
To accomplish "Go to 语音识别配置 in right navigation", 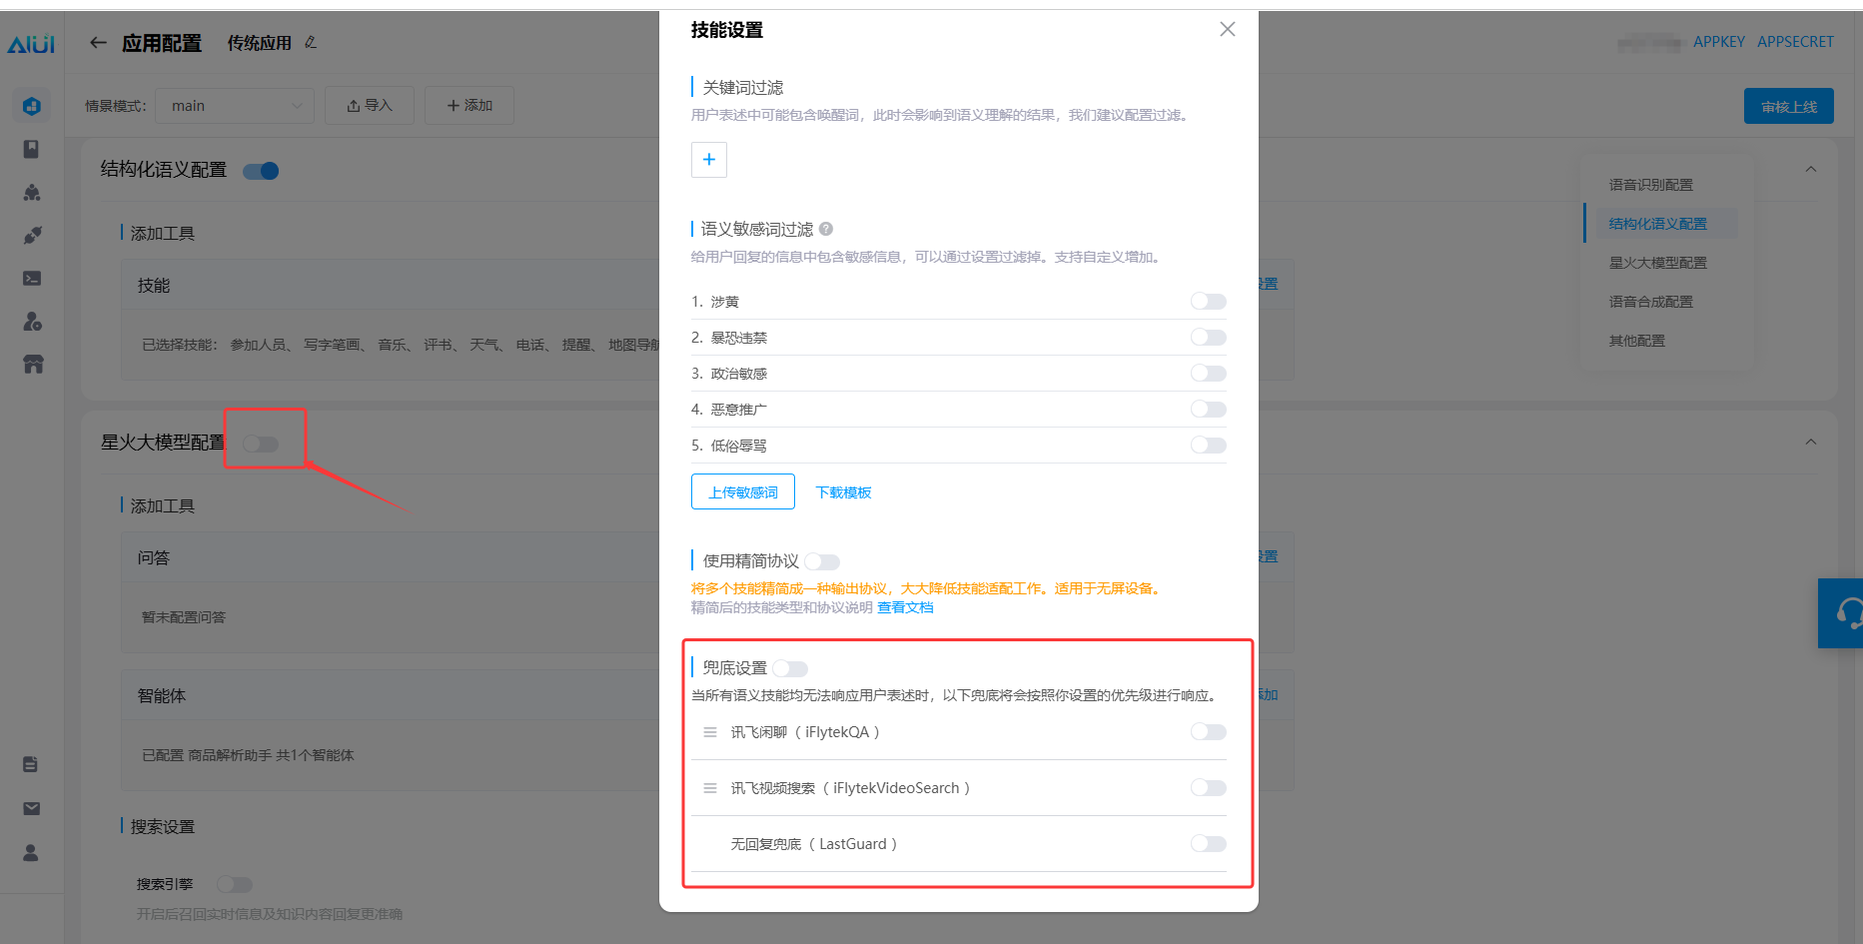I will 1650,185.
